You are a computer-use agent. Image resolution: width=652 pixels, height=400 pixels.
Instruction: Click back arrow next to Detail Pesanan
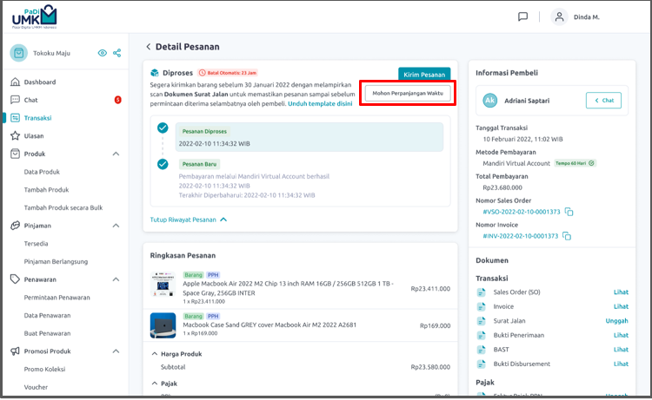148,47
